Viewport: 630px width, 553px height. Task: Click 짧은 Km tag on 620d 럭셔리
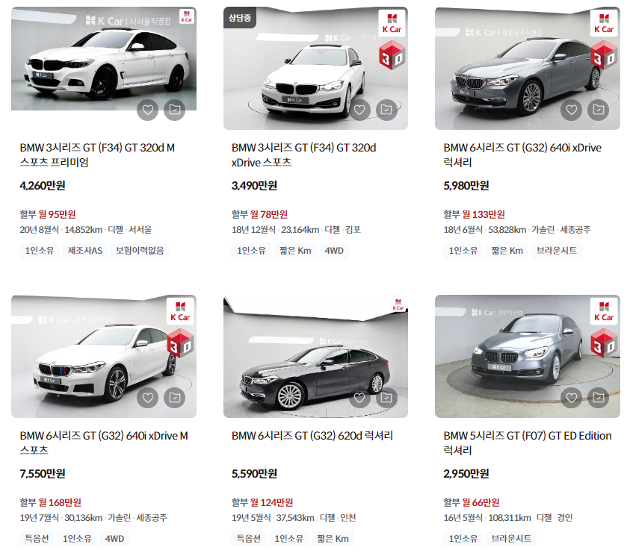[333, 539]
